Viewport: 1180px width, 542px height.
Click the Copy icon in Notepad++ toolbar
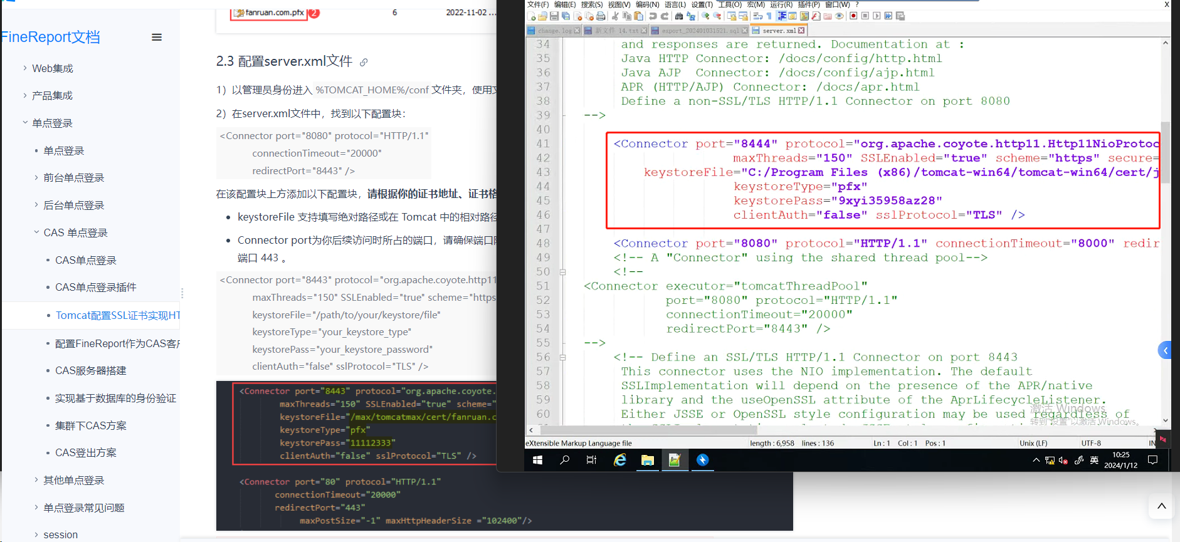[626, 16]
